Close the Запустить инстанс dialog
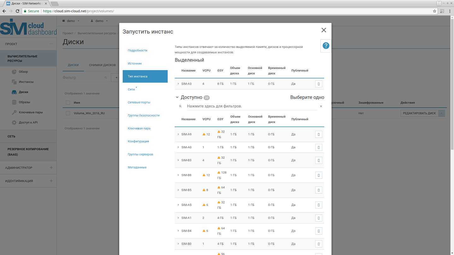 [323, 30]
